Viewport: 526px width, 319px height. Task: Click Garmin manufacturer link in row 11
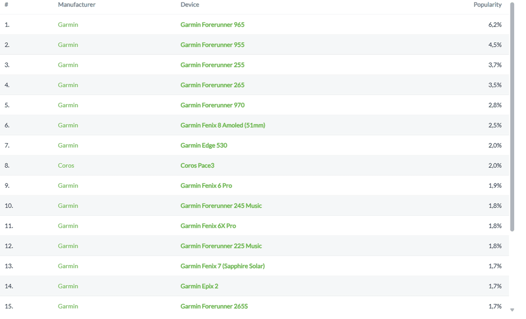coord(68,226)
